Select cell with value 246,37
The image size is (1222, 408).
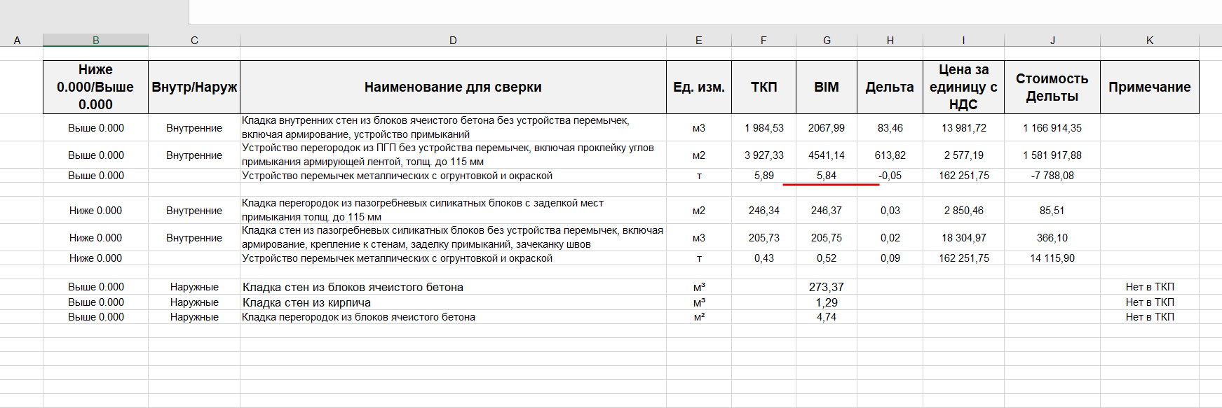[827, 211]
